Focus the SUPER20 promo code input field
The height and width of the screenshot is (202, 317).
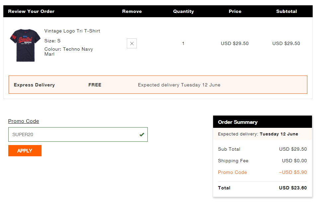coord(73,134)
